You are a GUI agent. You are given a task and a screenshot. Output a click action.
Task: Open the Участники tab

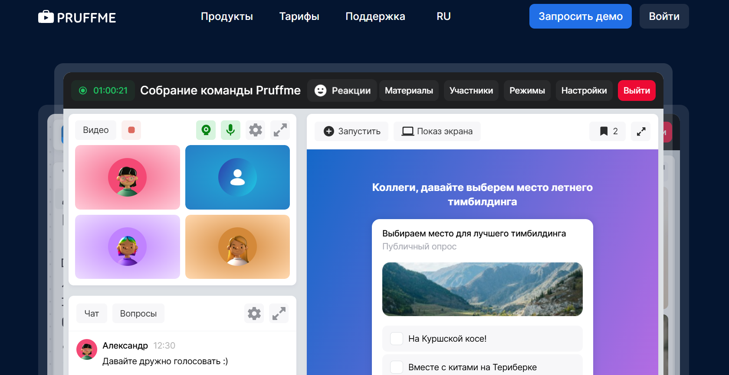tap(471, 91)
